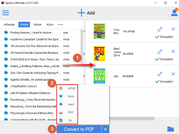Select 5-HOUSES-In-5-Years--Tips,-Tricks
This screenshot has width=179, height=134.
pyautogui.click(x=36, y=60)
